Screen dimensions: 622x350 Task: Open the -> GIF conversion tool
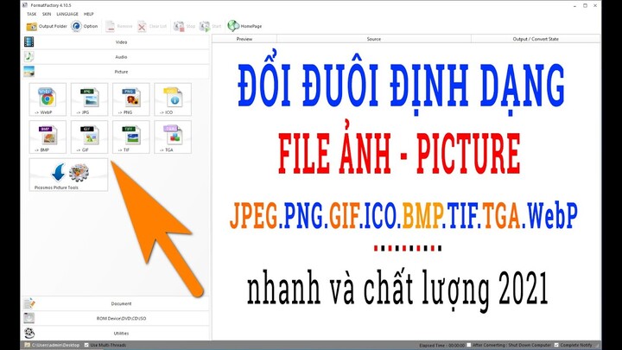point(89,137)
